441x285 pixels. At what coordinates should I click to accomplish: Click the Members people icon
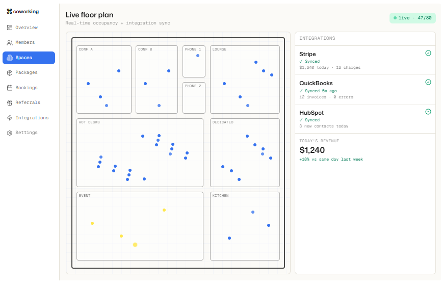pos(10,42)
